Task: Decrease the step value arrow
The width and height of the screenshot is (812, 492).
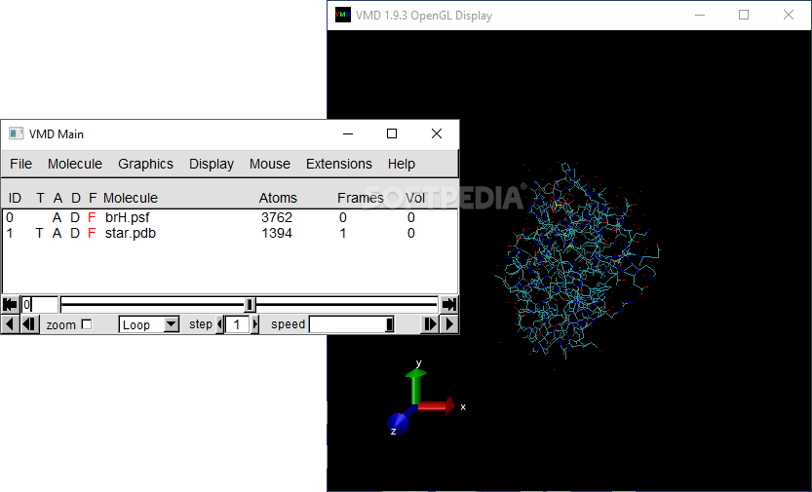Action: [x=220, y=324]
